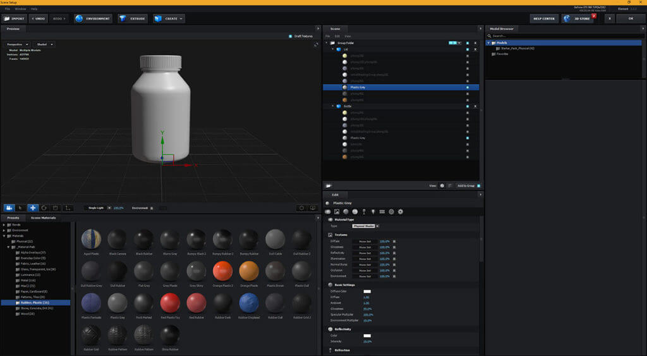
Task: Select the anchor point axis tool
Action: click(x=68, y=208)
